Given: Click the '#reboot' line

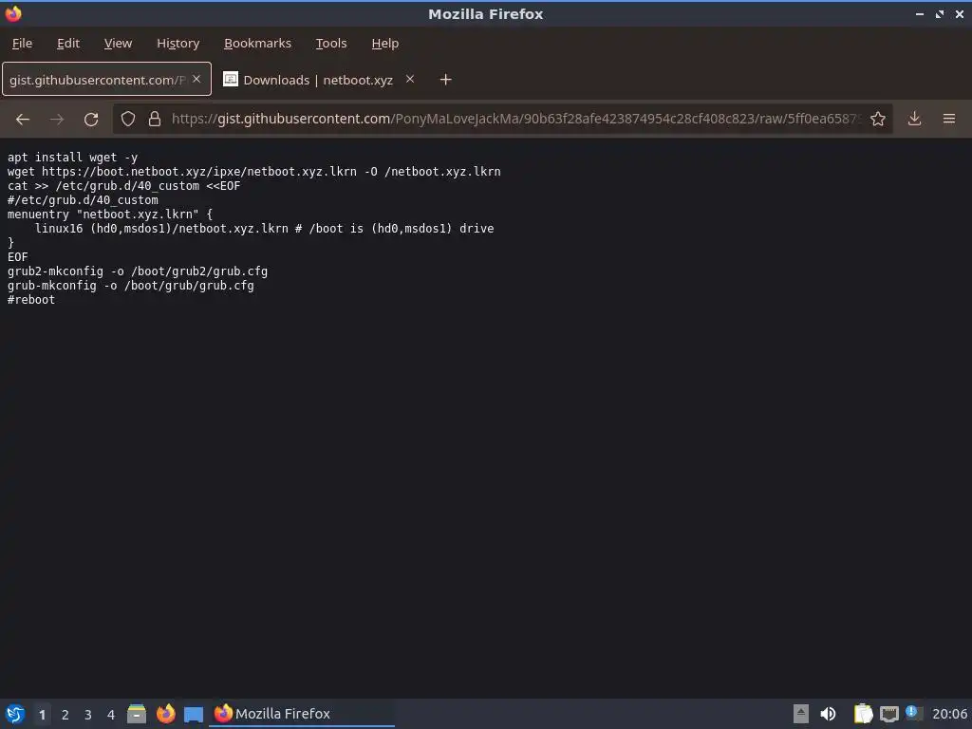Looking at the screenshot, I should 31,300.
